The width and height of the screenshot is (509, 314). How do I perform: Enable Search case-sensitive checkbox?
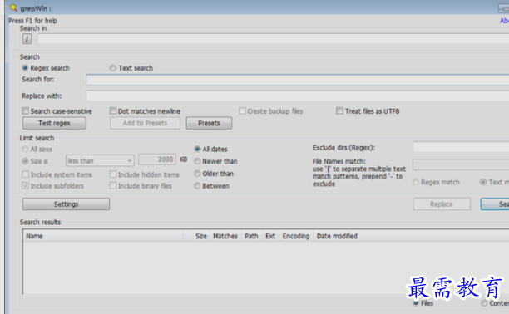pyautogui.click(x=25, y=111)
